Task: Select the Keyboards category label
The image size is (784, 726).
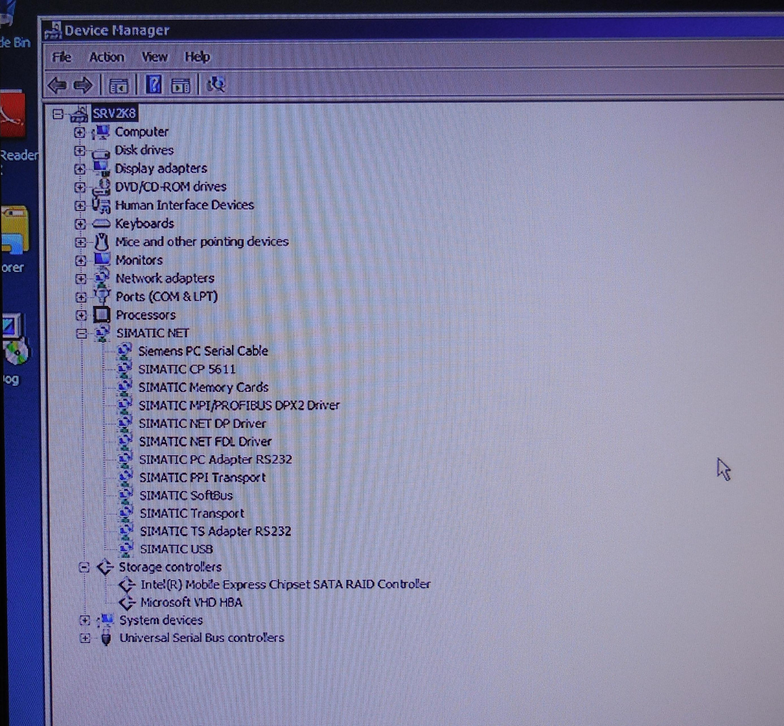Action: [145, 224]
